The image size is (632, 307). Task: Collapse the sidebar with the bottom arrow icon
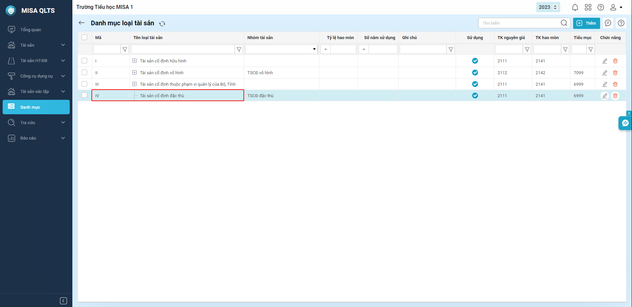(x=63, y=301)
